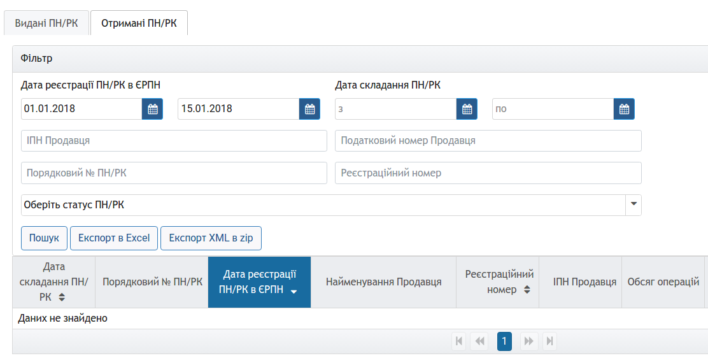
Task: Focus the ІПН Продавця input field
Action: click(174, 141)
